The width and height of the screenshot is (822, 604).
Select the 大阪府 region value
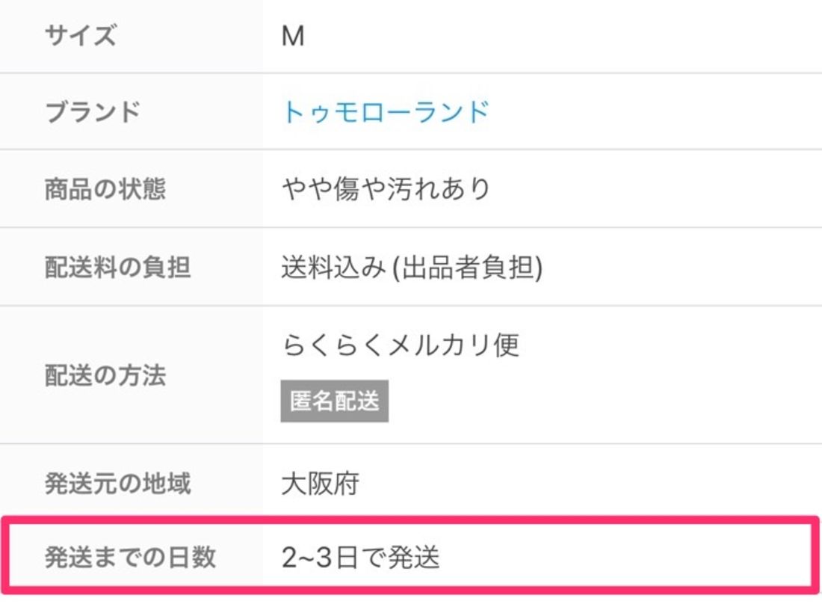[x=320, y=484]
